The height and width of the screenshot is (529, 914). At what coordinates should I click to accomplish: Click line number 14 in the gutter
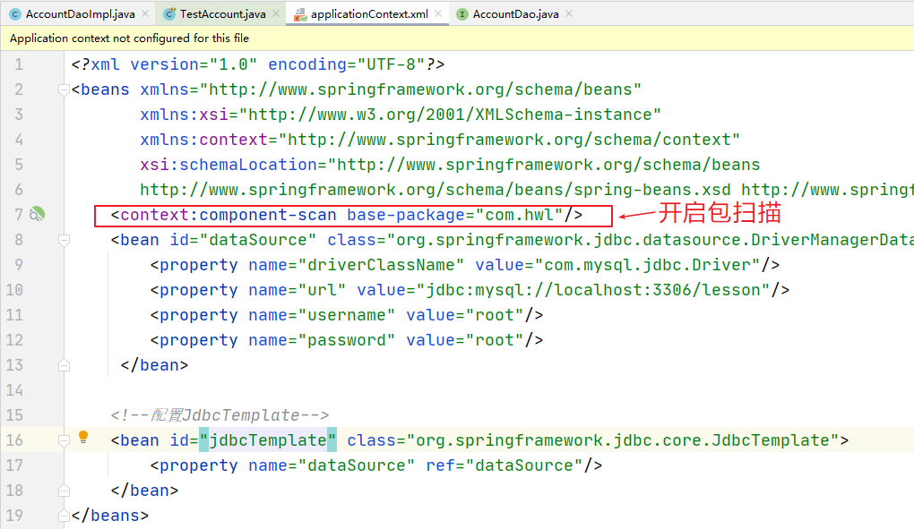(x=14, y=390)
